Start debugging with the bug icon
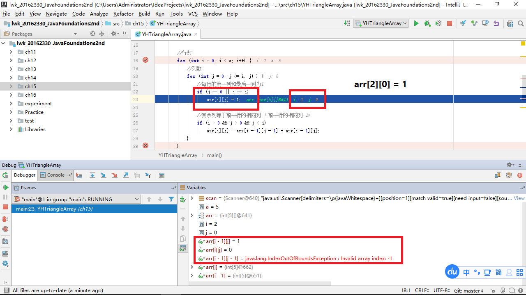The image size is (526, 295). pos(427,23)
